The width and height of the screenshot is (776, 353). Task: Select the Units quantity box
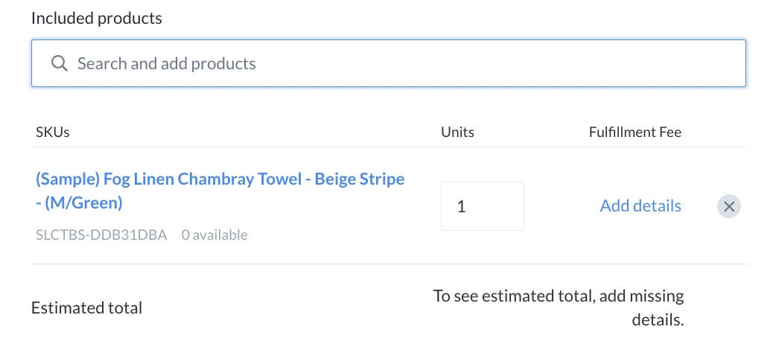click(x=482, y=206)
